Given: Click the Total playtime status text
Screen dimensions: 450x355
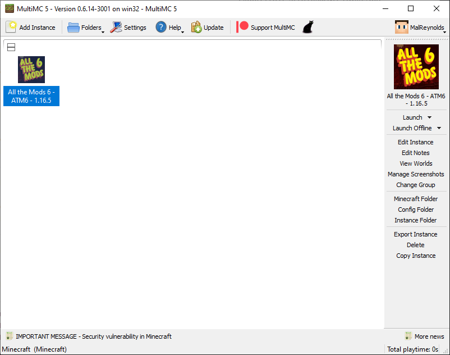Looking at the screenshot, I should (x=413, y=349).
